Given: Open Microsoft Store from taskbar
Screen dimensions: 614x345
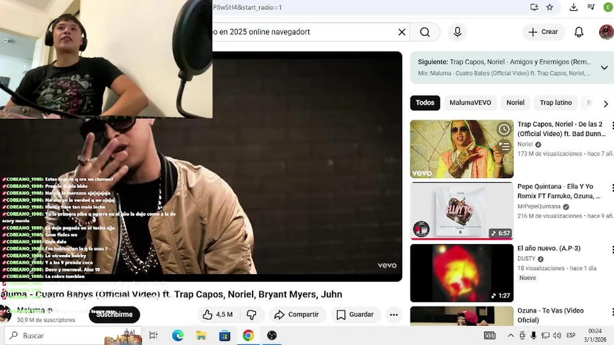Looking at the screenshot, I should click(x=224, y=335).
